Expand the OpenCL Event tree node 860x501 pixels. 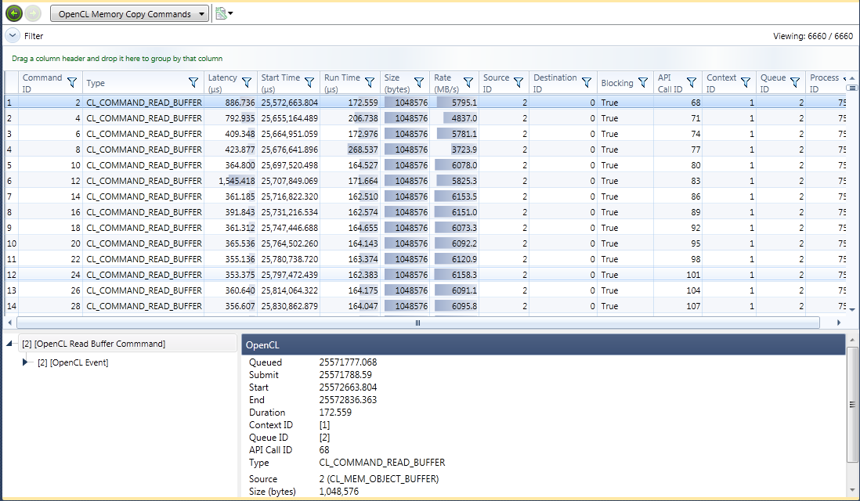(26, 362)
